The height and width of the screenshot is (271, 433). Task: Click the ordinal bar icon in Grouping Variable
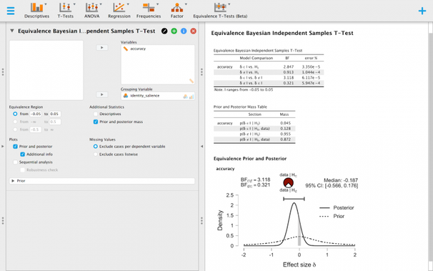[191, 97]
